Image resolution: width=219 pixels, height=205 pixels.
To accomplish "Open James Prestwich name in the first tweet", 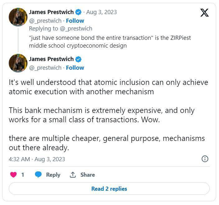I will [x=51, y=12].
